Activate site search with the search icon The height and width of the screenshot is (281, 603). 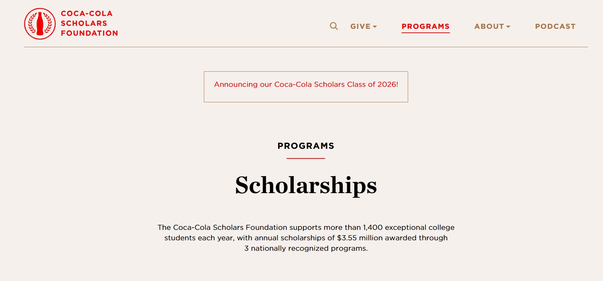(334, 26)
